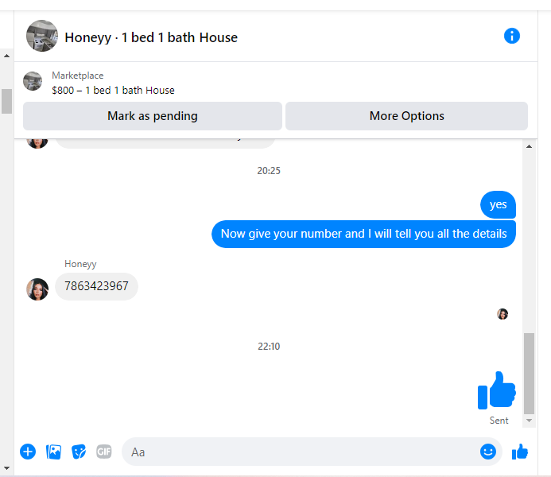This screenshot has height=477, width=551.
Task: Click the chat scrollbar thumb
Action: coord(529,374)
